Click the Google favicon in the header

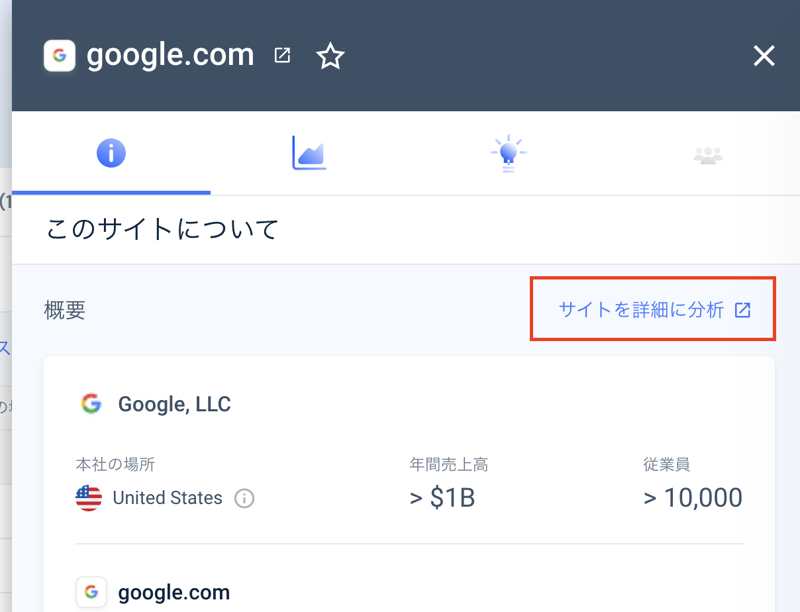pos(60,56)
